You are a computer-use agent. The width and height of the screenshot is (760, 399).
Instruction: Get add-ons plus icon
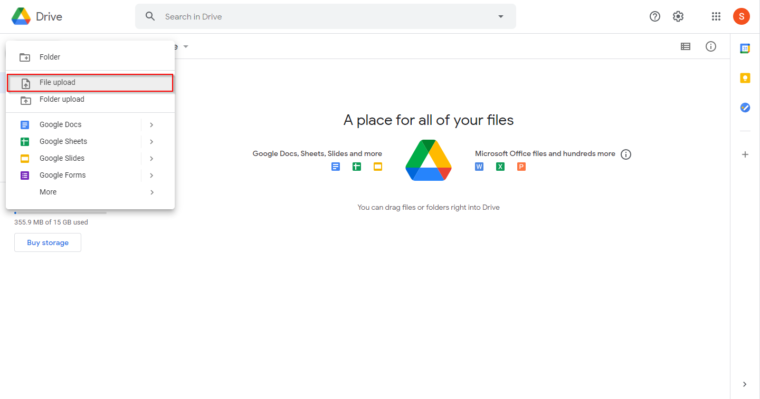(745, 154)
